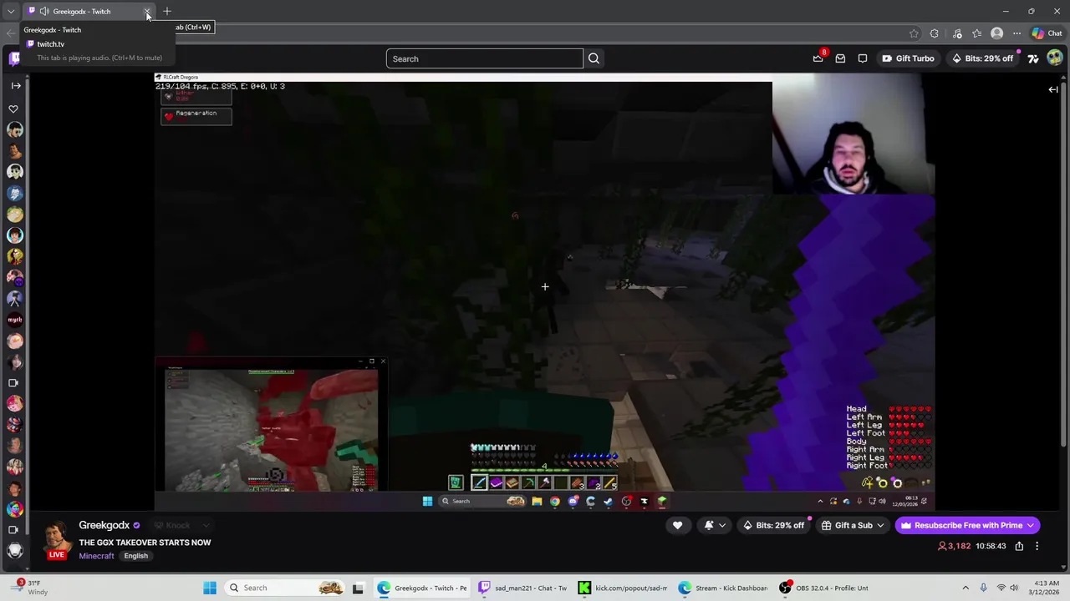Open the Windows Start button
This screenshot has width=1070, height=601.
click(x=210, y=588)
